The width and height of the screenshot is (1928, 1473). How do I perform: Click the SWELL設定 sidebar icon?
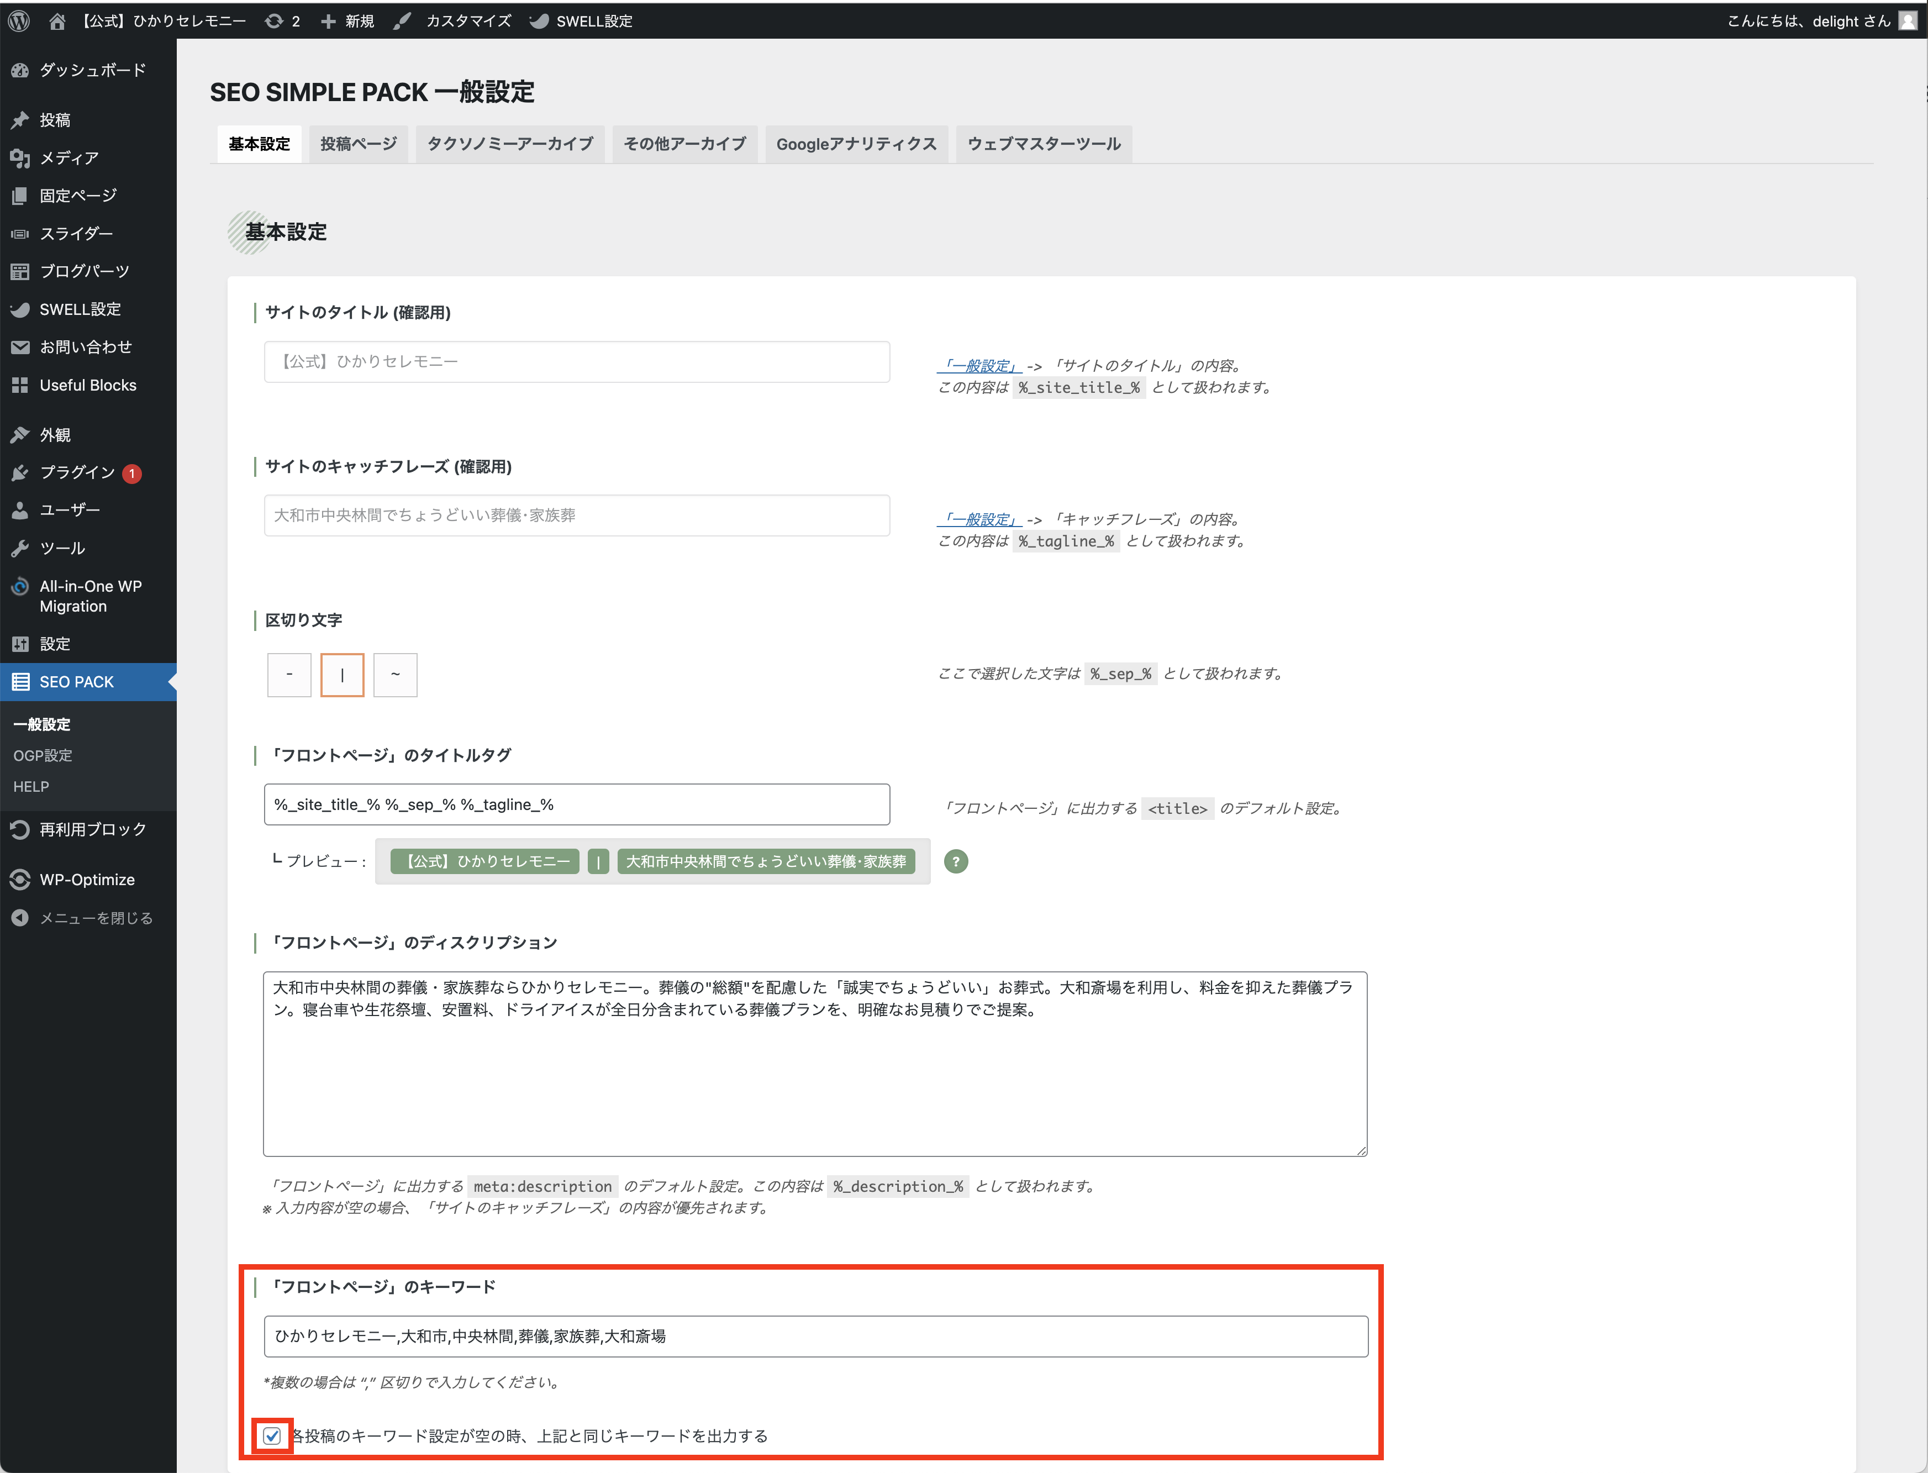[20, 309]
